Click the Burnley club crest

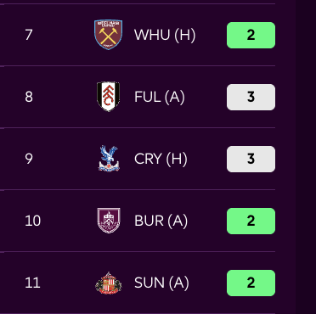tap(109, 221)
